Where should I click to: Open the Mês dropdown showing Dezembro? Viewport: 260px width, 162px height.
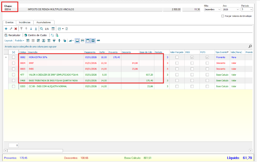pyautogui.click(x=219, y=9)
